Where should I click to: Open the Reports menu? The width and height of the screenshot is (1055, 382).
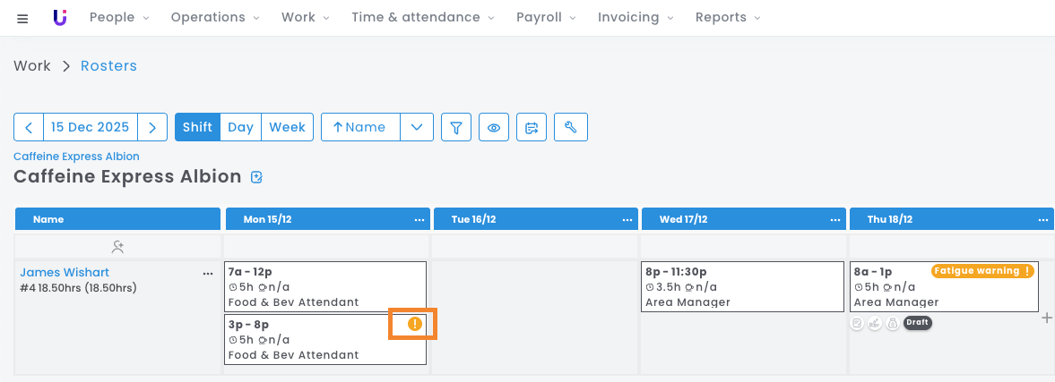point(727,17)
